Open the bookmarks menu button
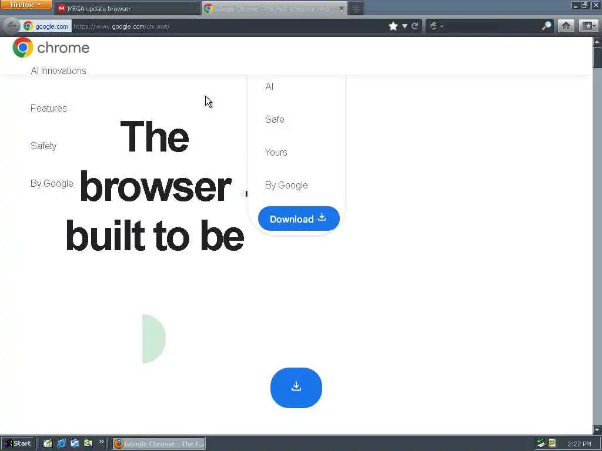Screen dimensions: 602x451 click(588, 26)
